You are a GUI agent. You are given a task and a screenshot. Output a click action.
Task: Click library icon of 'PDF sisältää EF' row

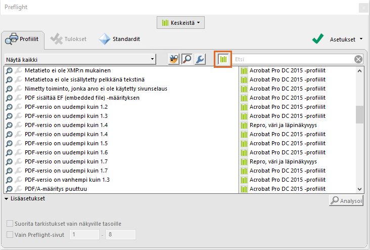tap(244, 98)
